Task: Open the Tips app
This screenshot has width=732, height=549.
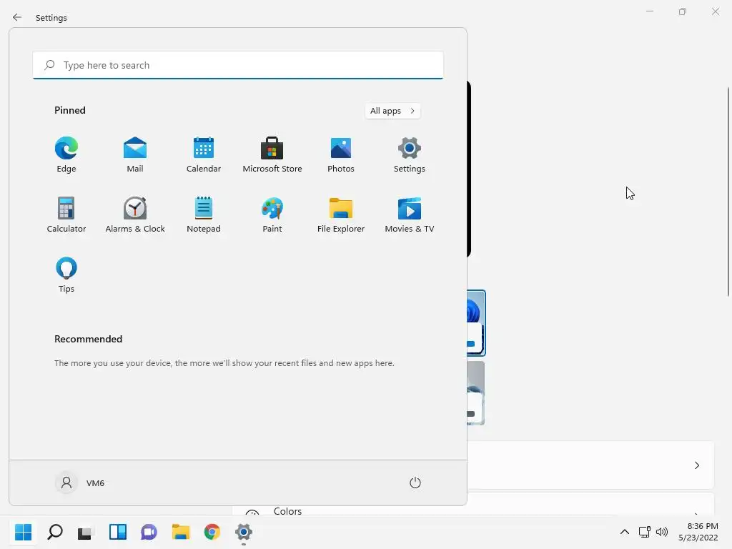Action: click(66, 274)
